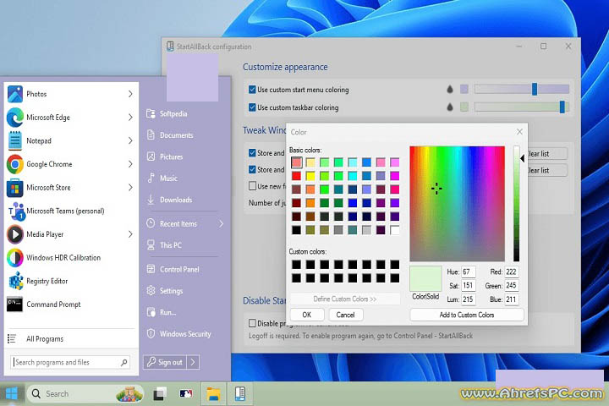609x406 pixels.
Task: Click start menu color droplet icon
Action: pyautogui.click(x=450, y=90)
